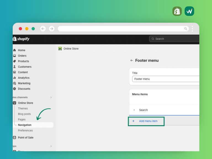Open the browser three-dot menu
This screenshot has width=212, height=159.
pos(192,29)
